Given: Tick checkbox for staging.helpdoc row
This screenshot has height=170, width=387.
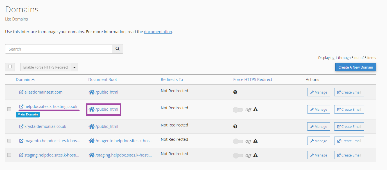Looking at the screenshot, I should pyautogui.click(x=9, y=155).
